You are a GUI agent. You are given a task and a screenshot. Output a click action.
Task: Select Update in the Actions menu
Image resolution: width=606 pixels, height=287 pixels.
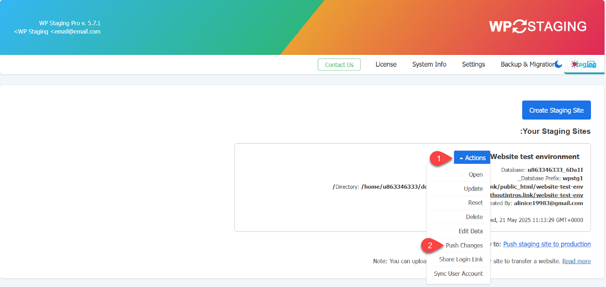point(473,189)
